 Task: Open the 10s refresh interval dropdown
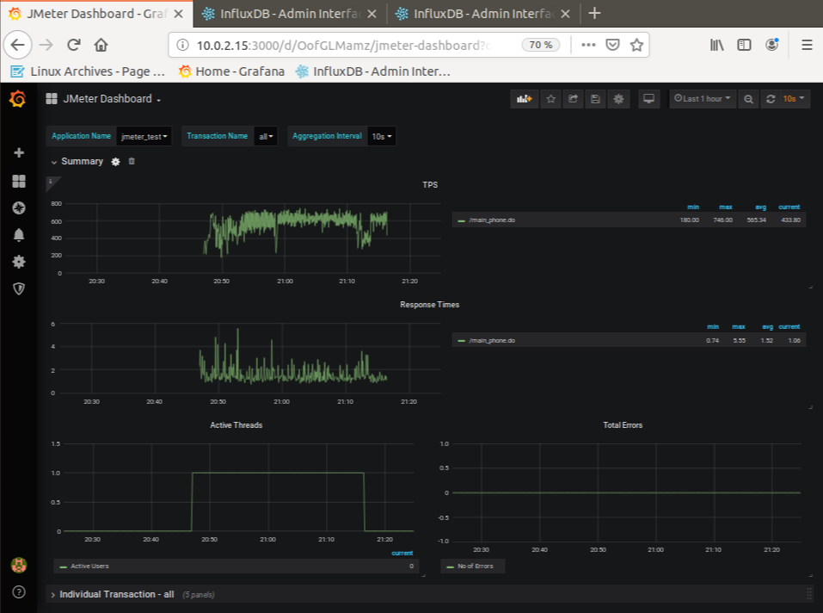coord(794,99)
